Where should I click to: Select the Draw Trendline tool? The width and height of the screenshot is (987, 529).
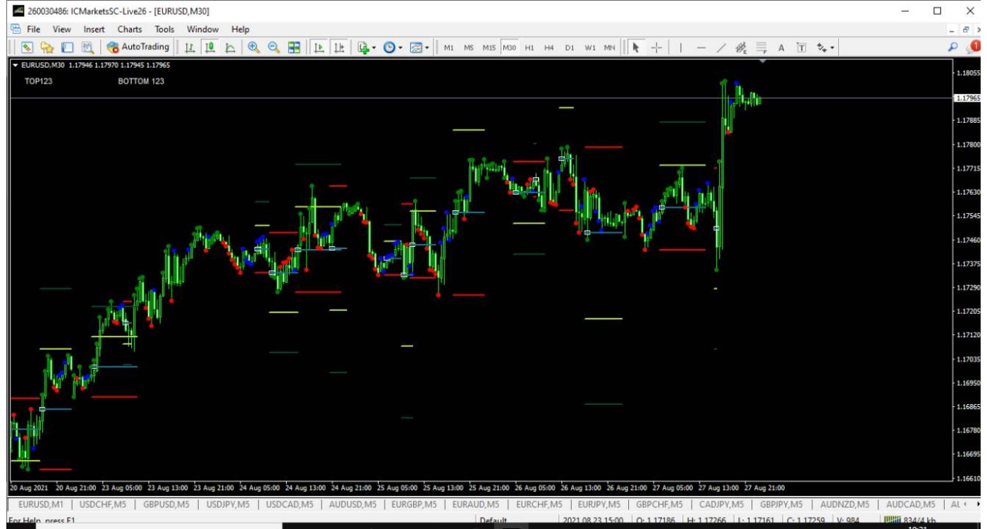coord(721,47)
